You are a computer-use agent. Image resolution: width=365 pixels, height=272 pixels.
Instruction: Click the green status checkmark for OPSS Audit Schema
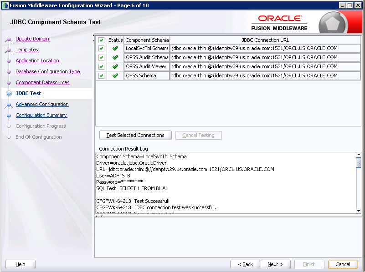115,57
